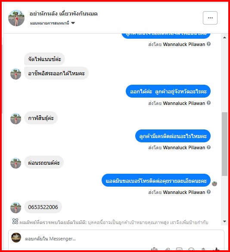Click the help icon under ลูกค้ามีเครดิตผ่อนอะไรไหมคะ message
230x252 pixels.
click(x=208, y=148)
